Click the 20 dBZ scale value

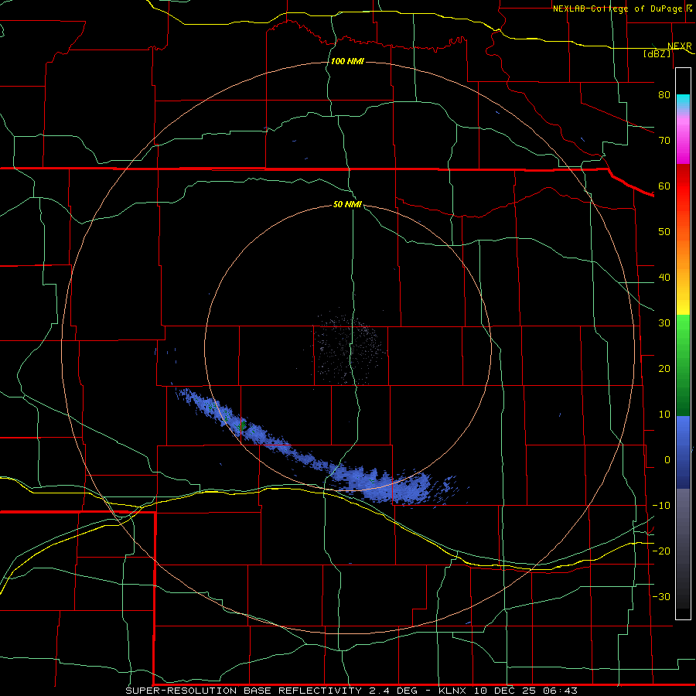(x=664, y=368)
